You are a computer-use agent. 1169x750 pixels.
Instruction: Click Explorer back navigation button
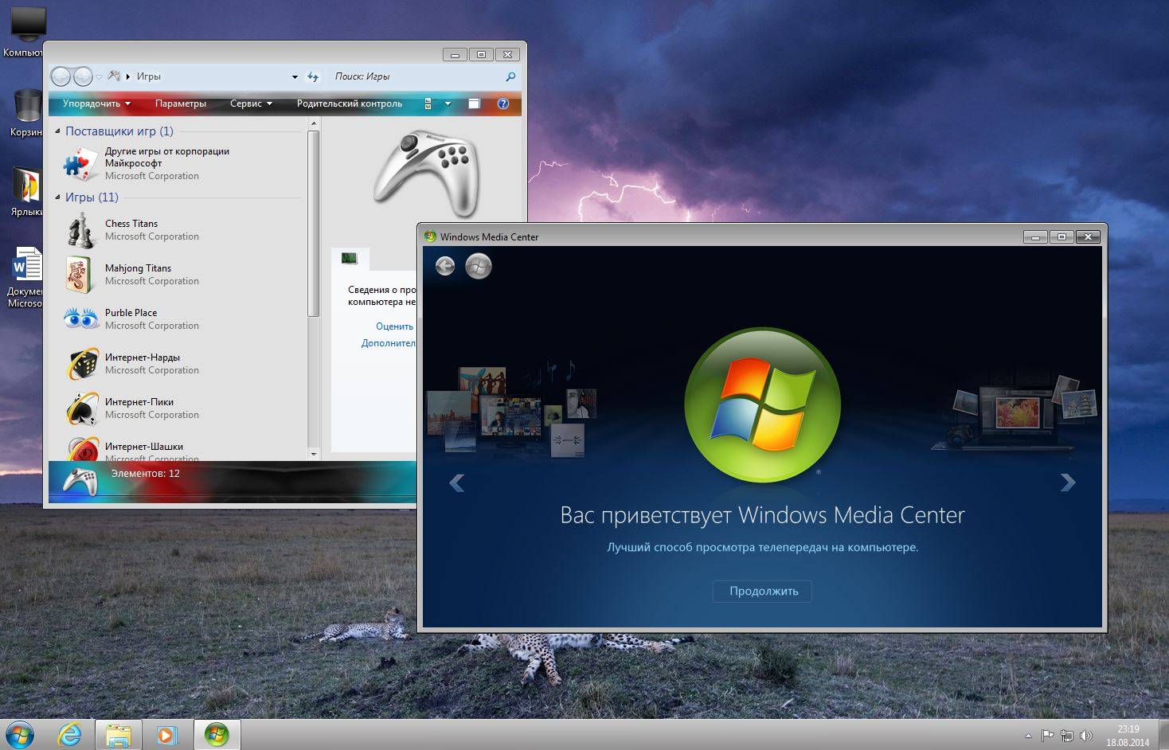61,76
